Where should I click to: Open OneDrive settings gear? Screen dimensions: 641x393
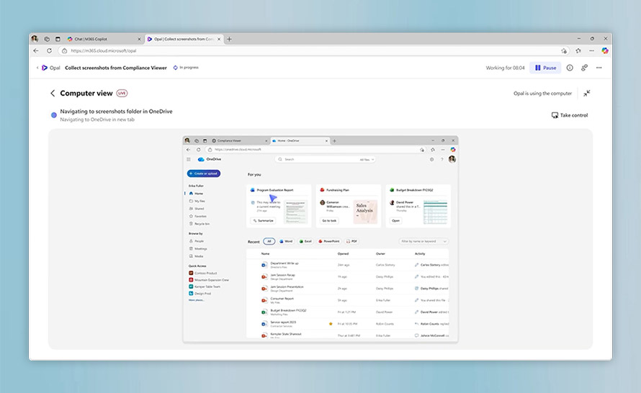tap(431, 159)
